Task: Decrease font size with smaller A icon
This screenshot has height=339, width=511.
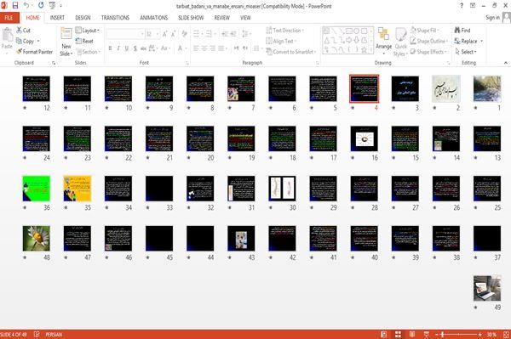Action: (174, 34)
